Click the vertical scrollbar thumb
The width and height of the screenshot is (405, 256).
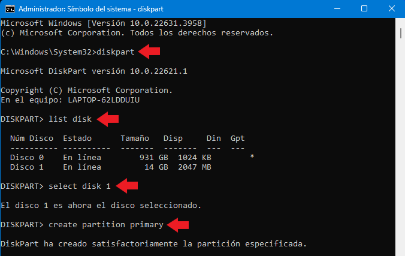point(401,34)
